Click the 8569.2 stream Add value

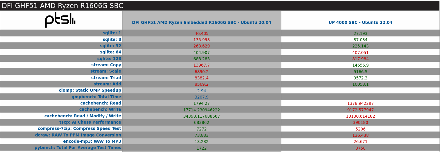pos(202,85)
